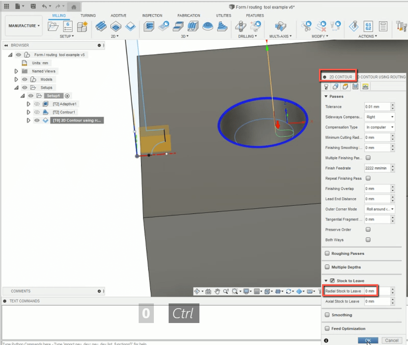Switch to the Geometry tab of 2D Contour

click(x=335, y=87)
